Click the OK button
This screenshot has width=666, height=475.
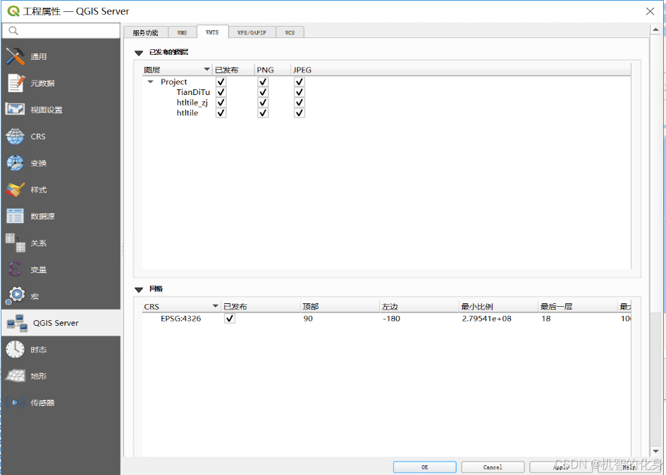[425, 467]
